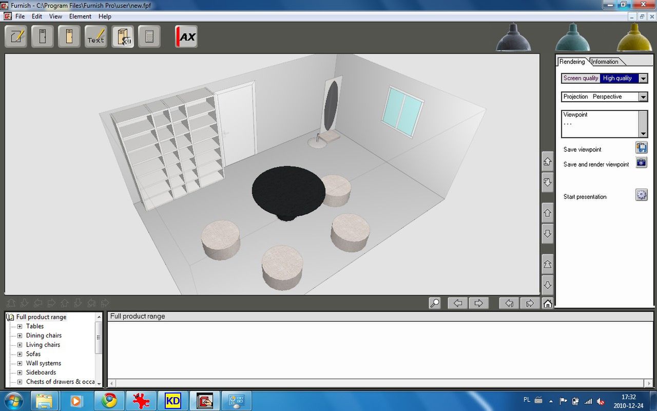This screenshot has height=411, width=657.
Task: Open the Element menu
Action: (x=80, y=16)
